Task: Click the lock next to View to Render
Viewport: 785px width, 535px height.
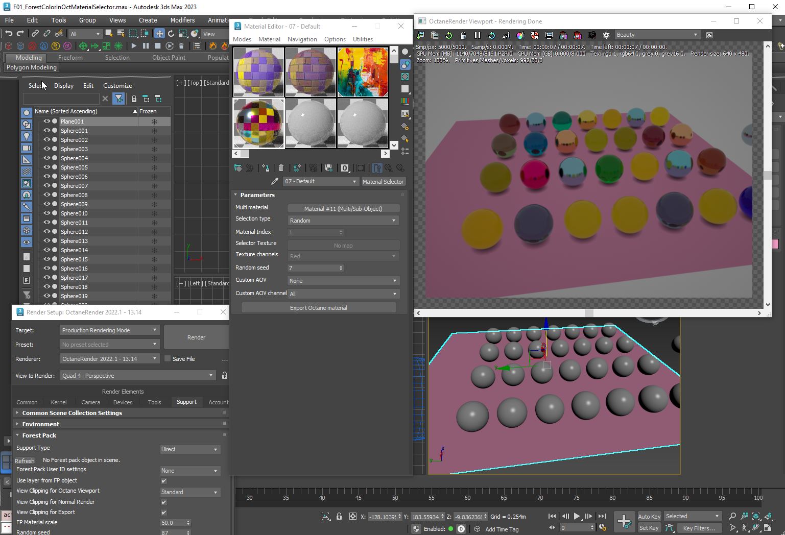Action: (x=224, y=376)
